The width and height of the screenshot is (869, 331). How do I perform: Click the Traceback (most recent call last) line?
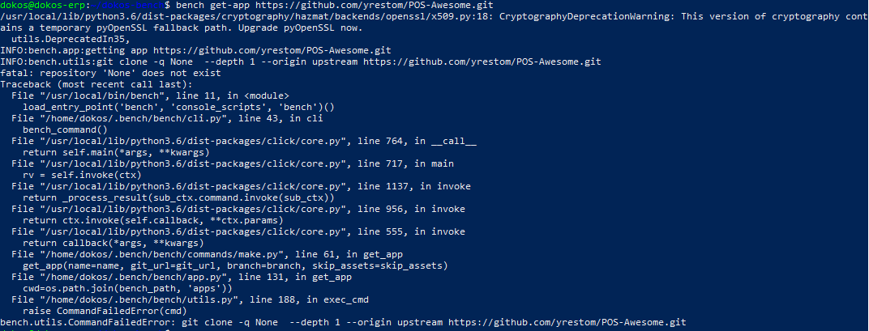(x=96, y=84)
